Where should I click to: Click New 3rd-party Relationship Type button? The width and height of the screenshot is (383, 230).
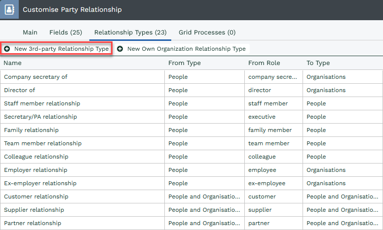pos(56,49)
